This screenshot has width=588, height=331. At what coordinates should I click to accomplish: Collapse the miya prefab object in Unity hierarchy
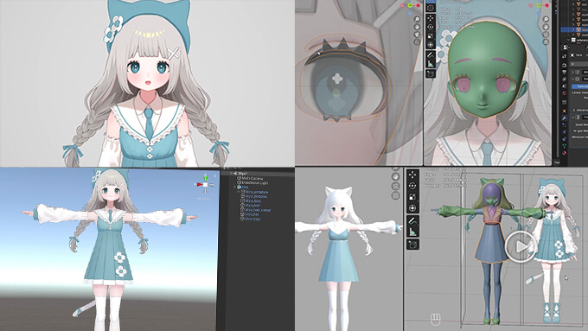234,187
